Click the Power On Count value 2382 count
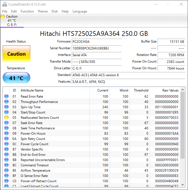Viewport: 188px width, 190px height. (x=171, y=62)
